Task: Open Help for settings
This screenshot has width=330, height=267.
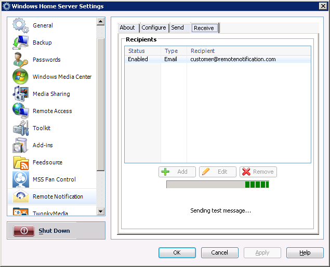Action: (305, 252)
